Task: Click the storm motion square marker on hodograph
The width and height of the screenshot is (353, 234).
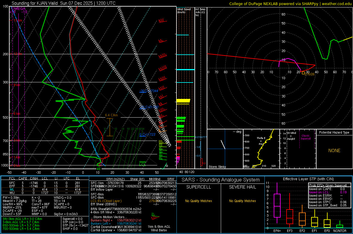Action: [x=303, y=73]
